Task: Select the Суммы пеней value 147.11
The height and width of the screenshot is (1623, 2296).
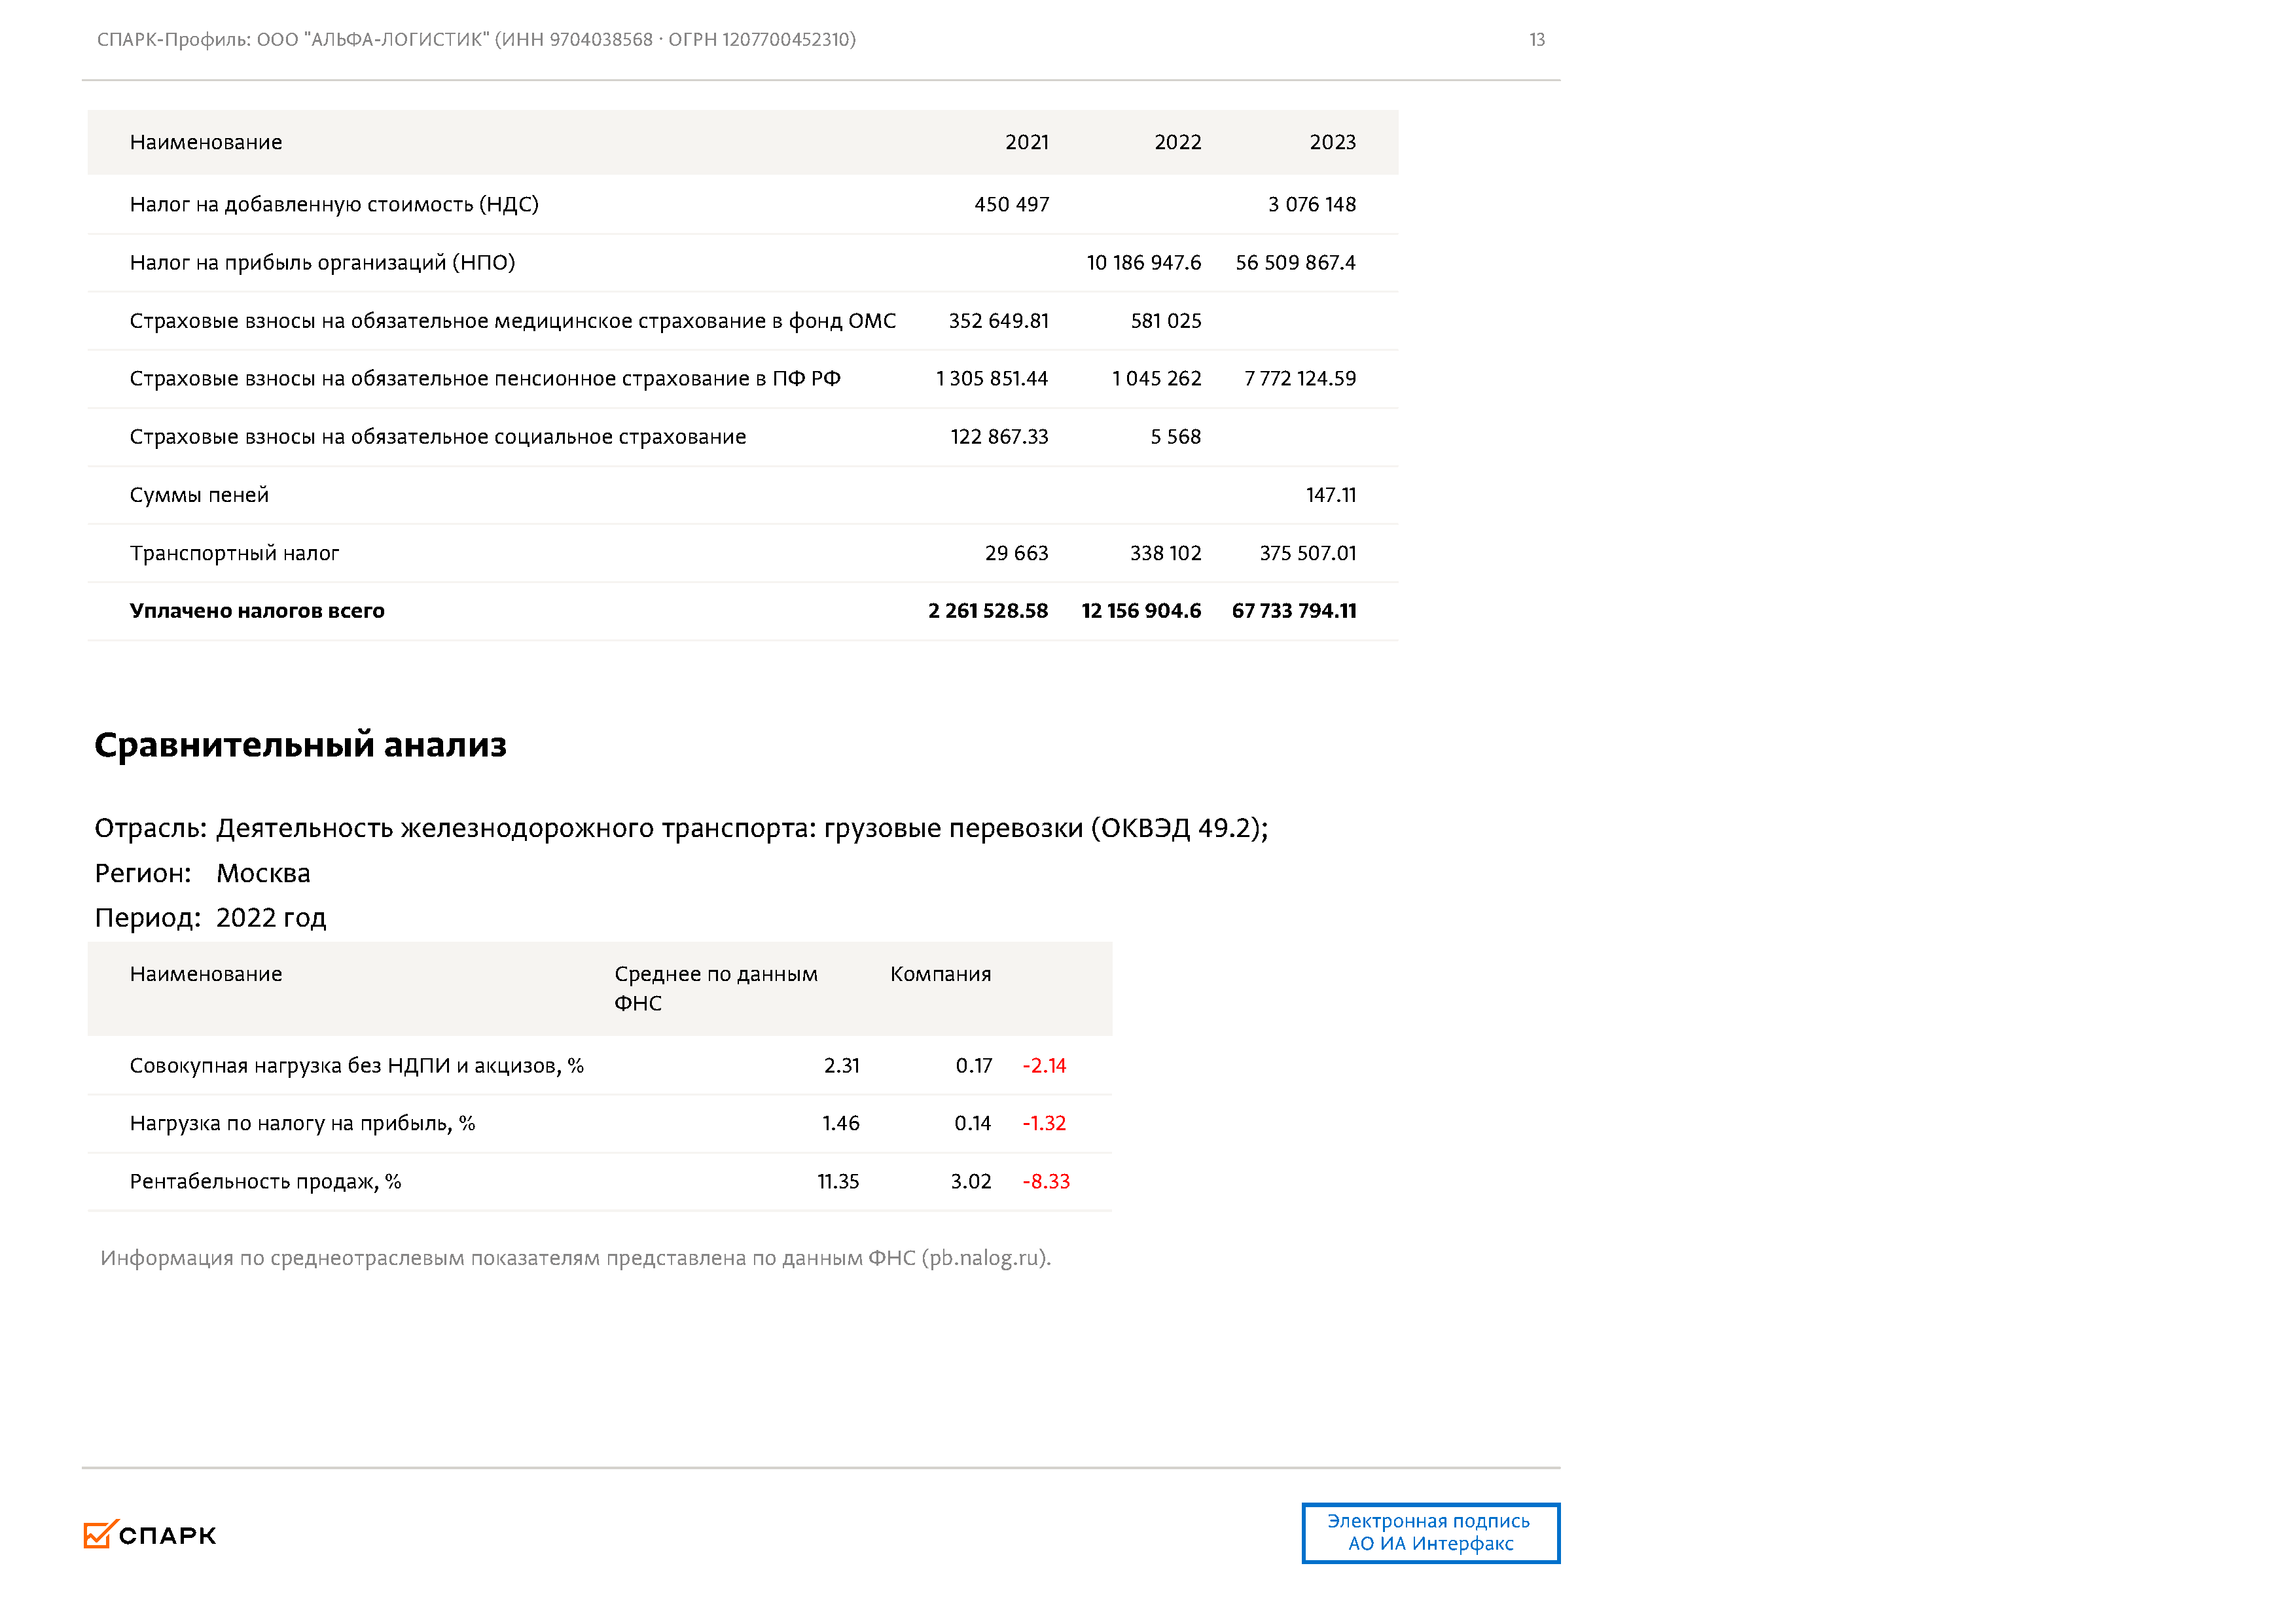Action: click(1331, 495)
